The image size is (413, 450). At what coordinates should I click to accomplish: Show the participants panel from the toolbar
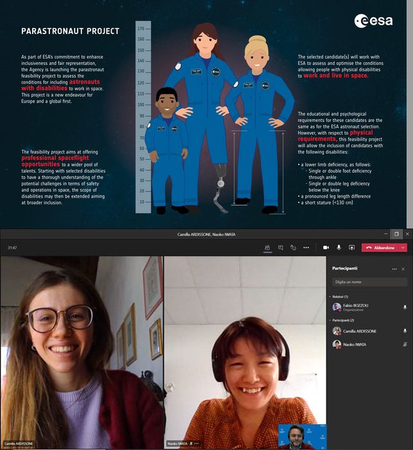(x=267, y=247)
